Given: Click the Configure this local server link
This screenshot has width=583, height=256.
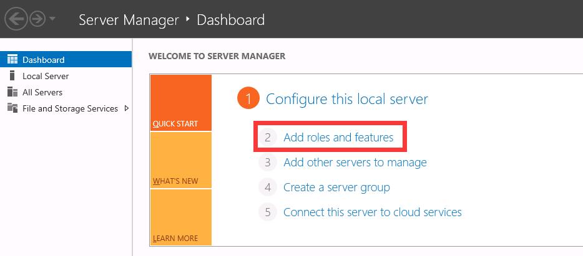Looking at the screenshot, I should click(347, 99).
